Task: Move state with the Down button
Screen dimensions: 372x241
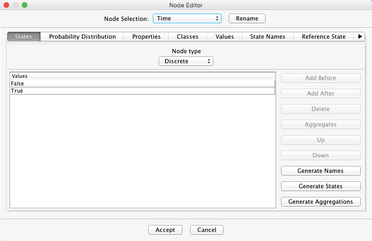Action: [x=321, y=156]
